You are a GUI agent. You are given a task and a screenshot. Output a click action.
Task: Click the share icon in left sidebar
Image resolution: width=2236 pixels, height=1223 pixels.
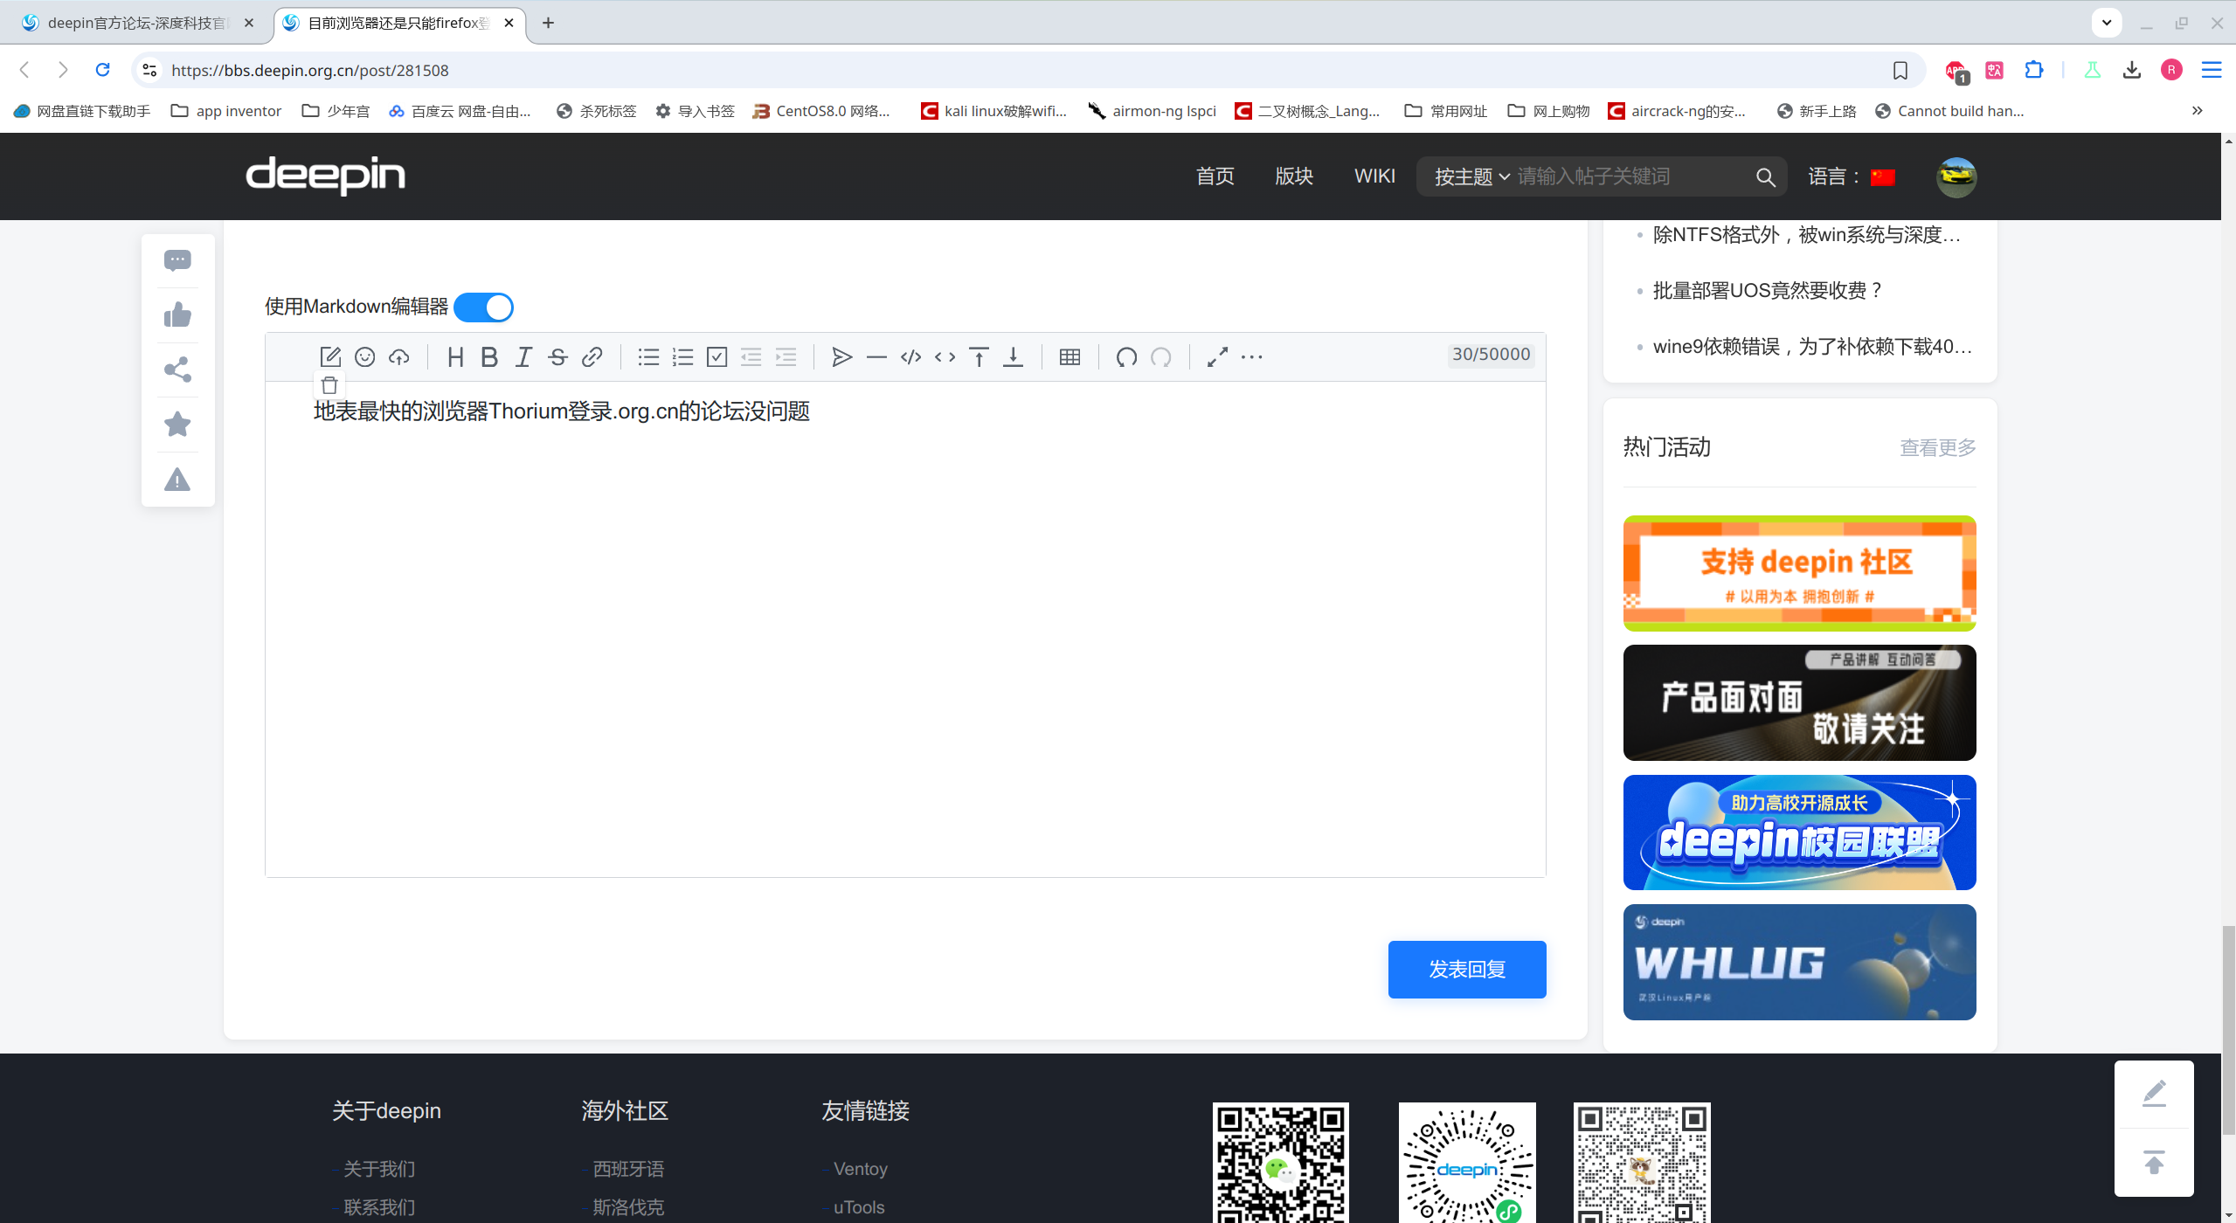(x=177, y=370)
